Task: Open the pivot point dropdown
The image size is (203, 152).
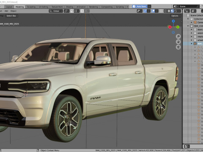Action: point(66,11)
